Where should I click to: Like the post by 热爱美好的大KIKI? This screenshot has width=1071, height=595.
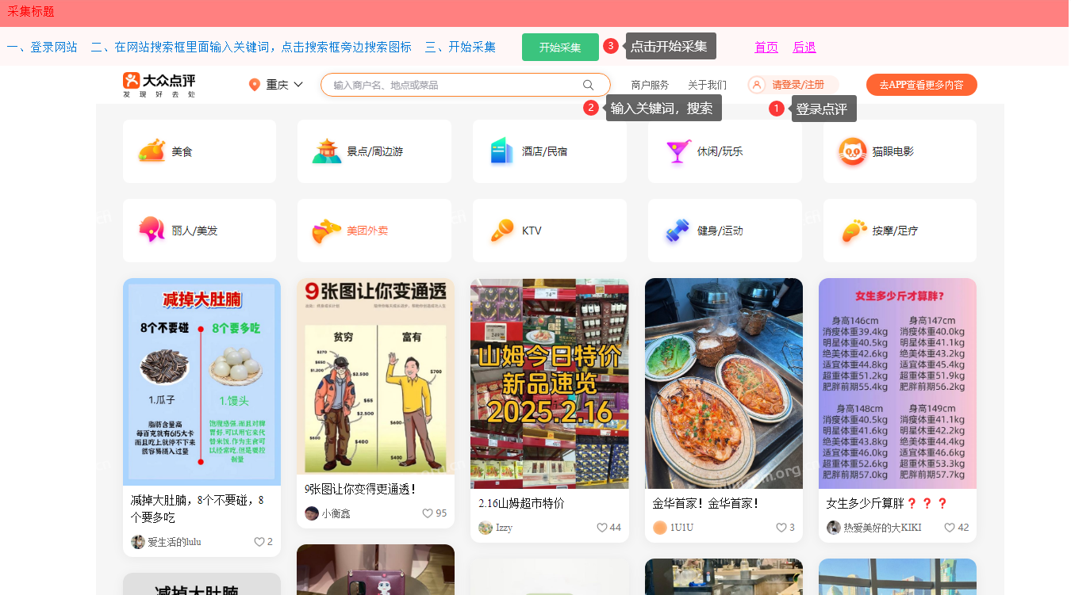tap(950, 528)
